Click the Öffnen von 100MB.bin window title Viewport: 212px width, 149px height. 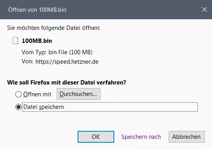click(x=37, y=10)
